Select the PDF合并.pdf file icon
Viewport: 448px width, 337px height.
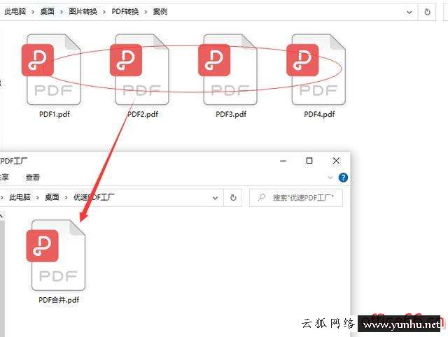point(56,255)
